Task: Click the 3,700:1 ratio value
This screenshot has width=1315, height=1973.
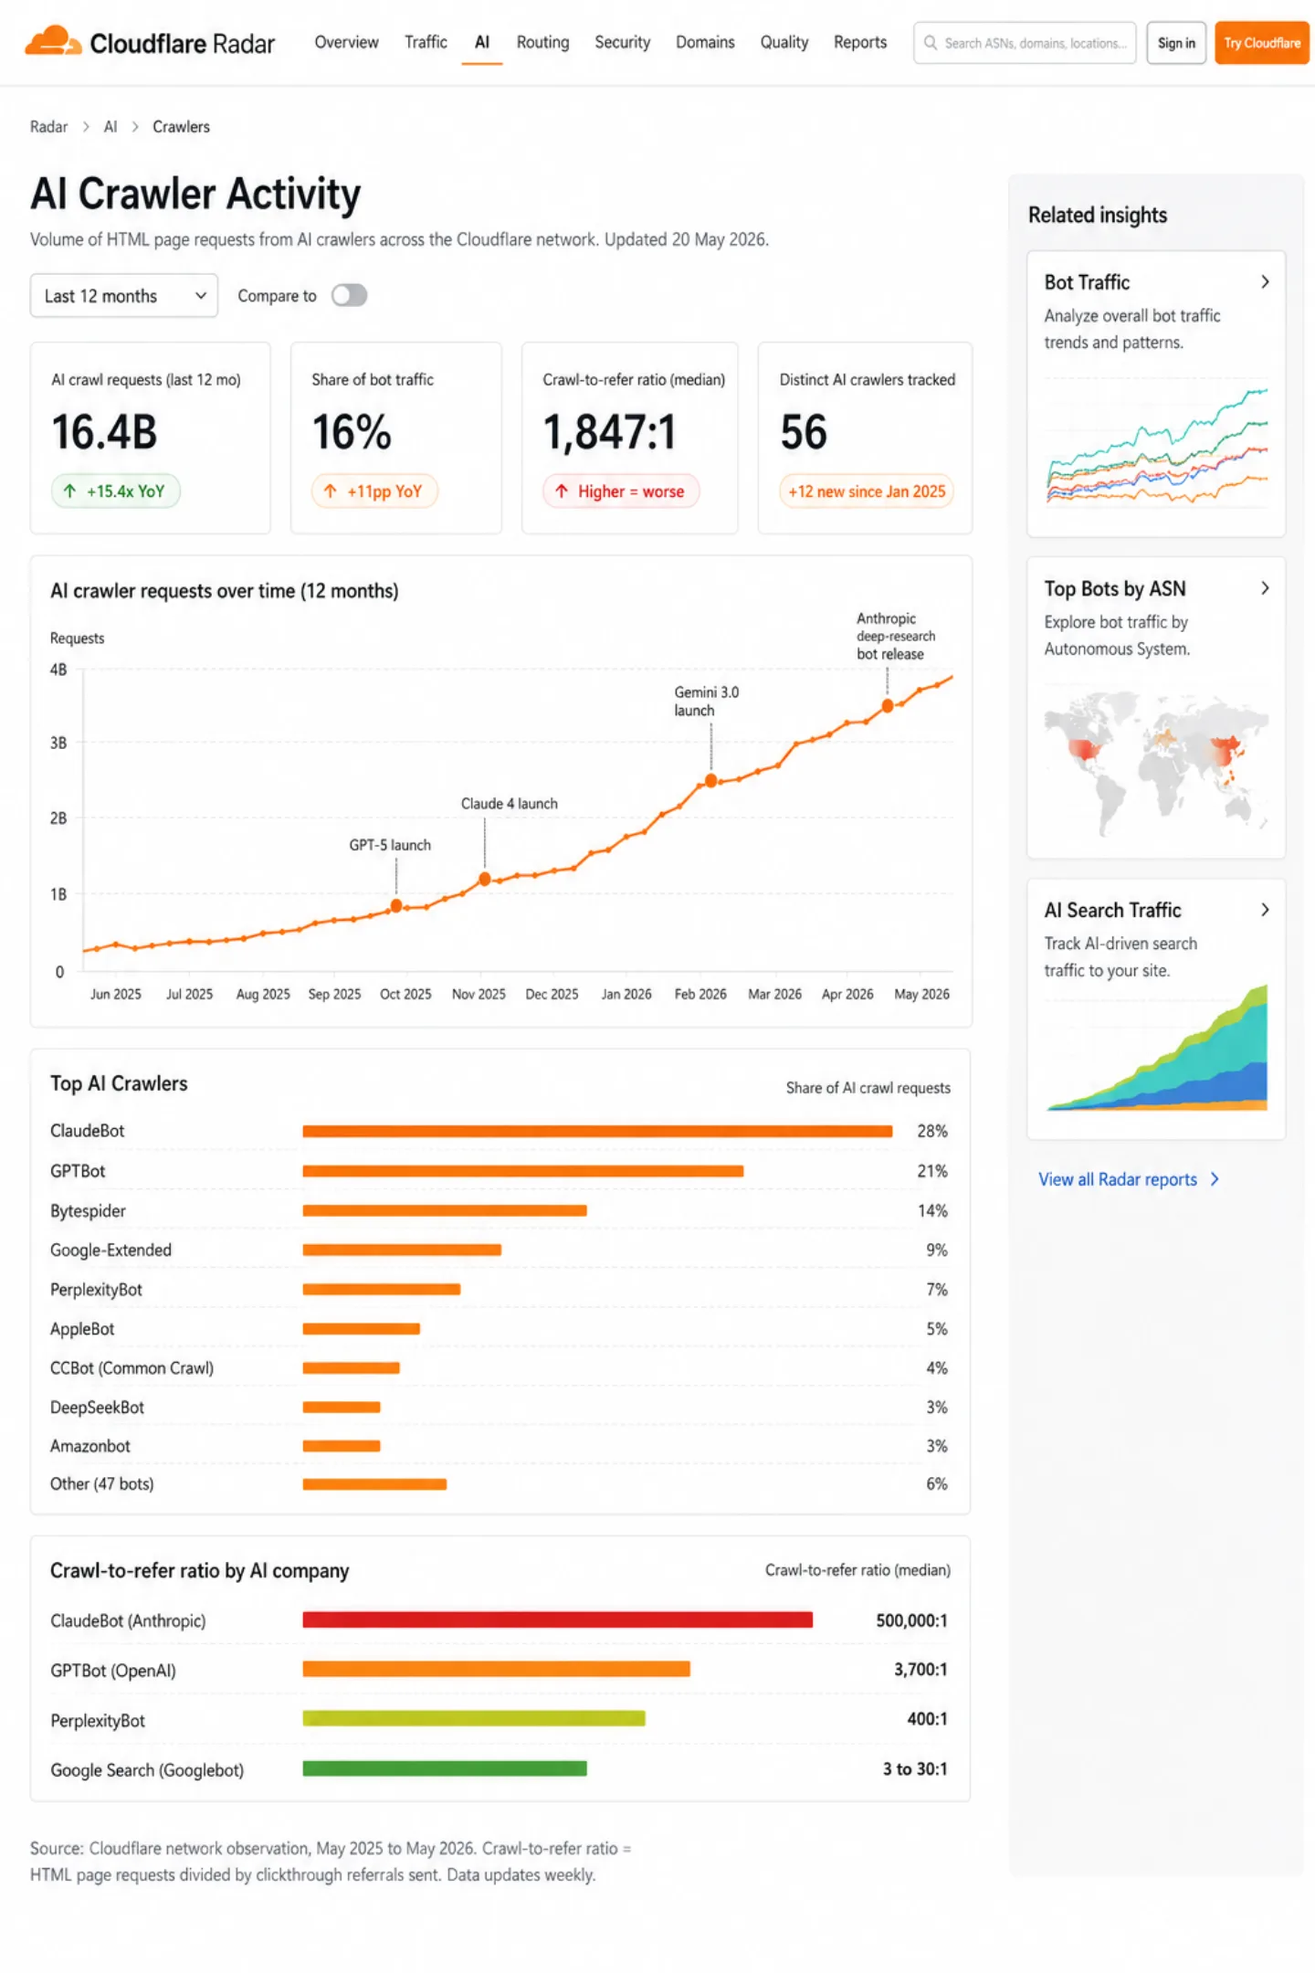Action: [x=920, y=1670]
